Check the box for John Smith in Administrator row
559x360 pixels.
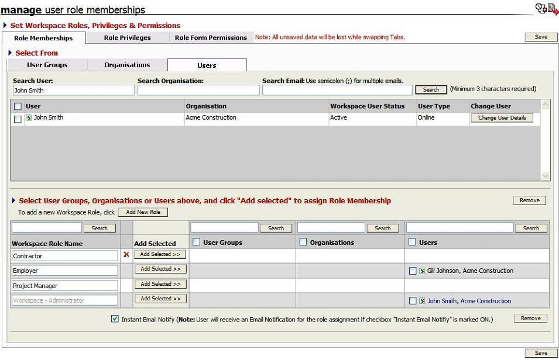pos(413,301)
